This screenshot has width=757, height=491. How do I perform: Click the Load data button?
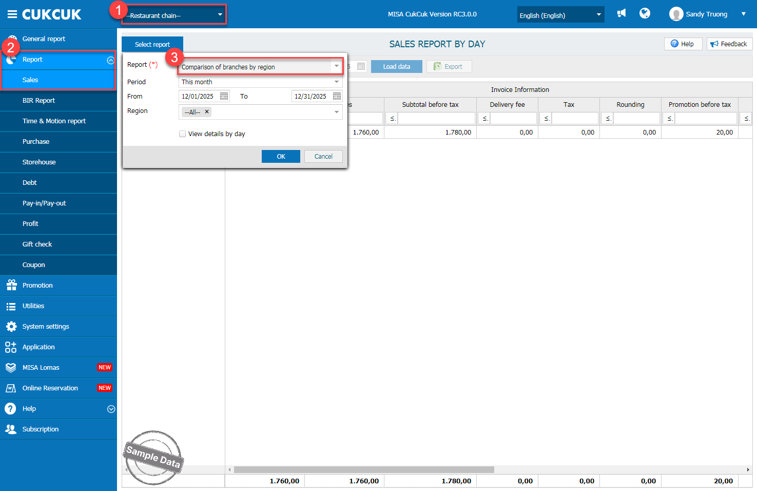point(396,67)
